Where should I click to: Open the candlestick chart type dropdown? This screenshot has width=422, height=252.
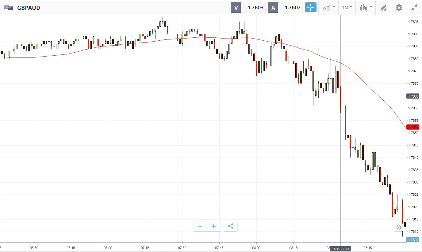[366, 8]
